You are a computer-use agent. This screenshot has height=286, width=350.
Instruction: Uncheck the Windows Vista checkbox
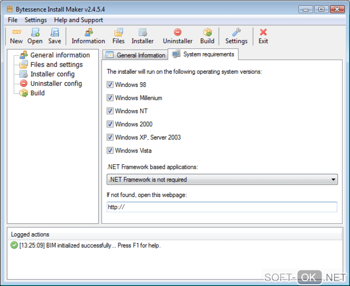(x=110, y=151)
